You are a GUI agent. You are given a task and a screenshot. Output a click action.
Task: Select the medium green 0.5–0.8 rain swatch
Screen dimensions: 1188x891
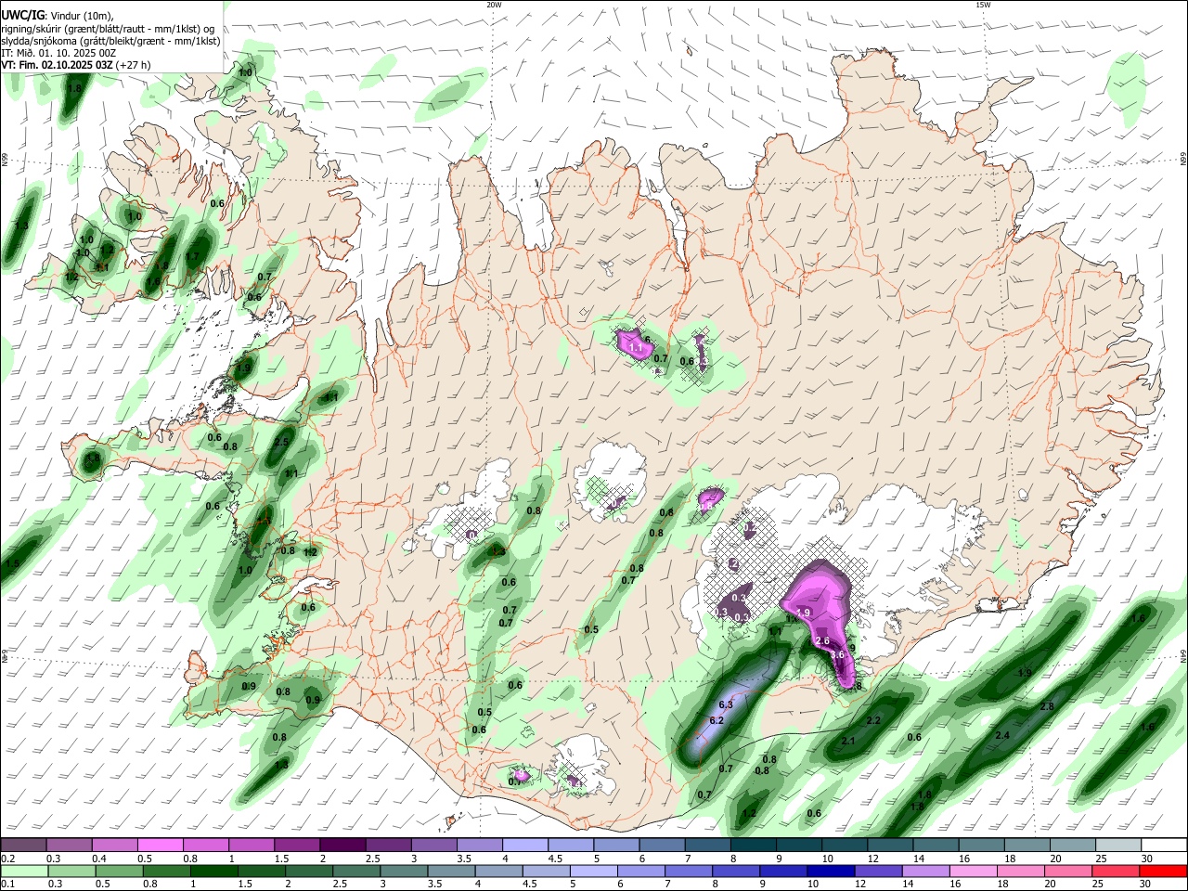point(118,871)
